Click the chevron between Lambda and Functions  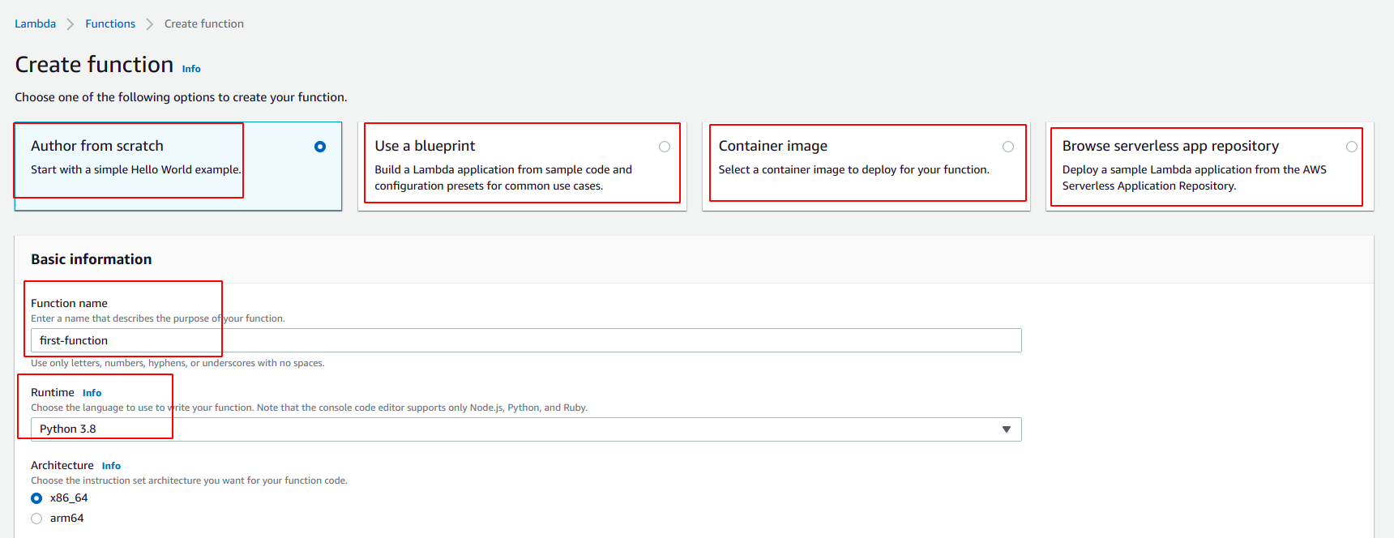pyautogui.click(x=71, y=24)
